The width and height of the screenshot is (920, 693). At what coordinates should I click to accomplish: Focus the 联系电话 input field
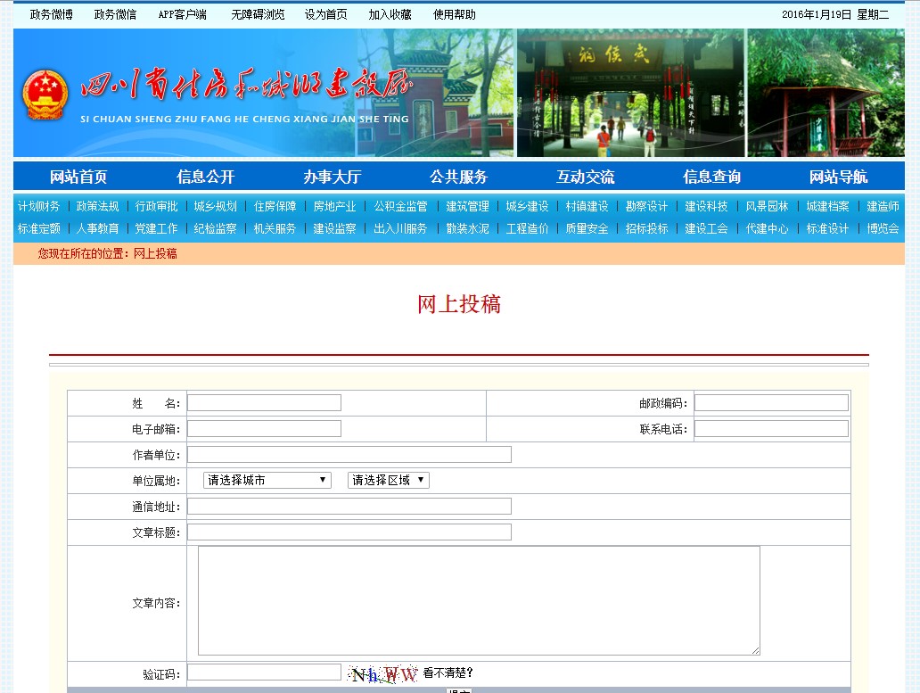click(x=771, y=428)
